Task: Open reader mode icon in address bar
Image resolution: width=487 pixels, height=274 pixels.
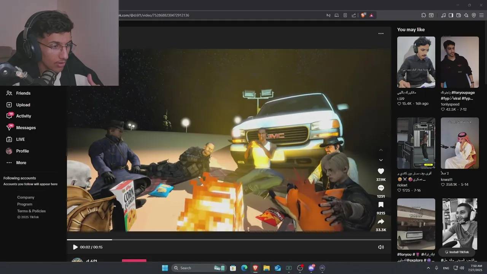Action: tap(345, 15)
